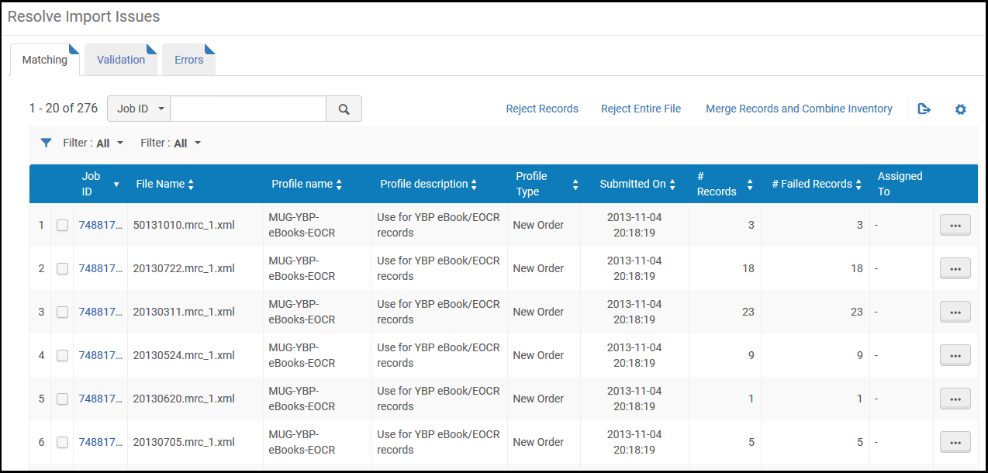Open Job ID link for 20130620.mrc_1.xml
This screenshot has height=473, width=988.
(101, 399)
